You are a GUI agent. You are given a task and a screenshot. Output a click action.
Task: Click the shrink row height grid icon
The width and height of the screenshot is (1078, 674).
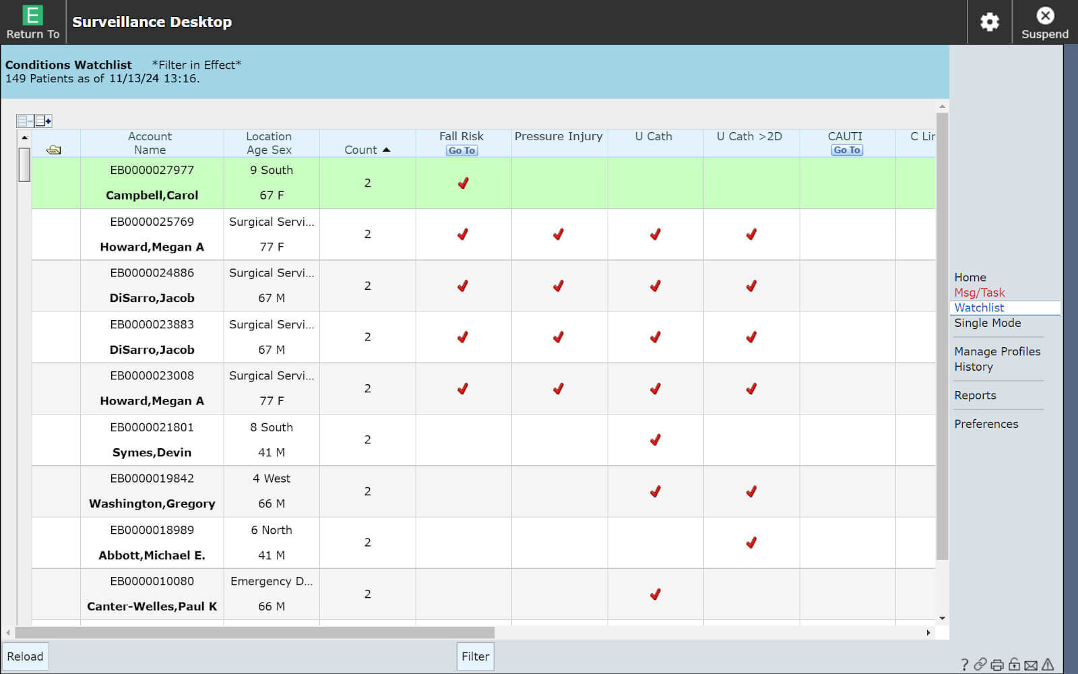pos(24,121)
